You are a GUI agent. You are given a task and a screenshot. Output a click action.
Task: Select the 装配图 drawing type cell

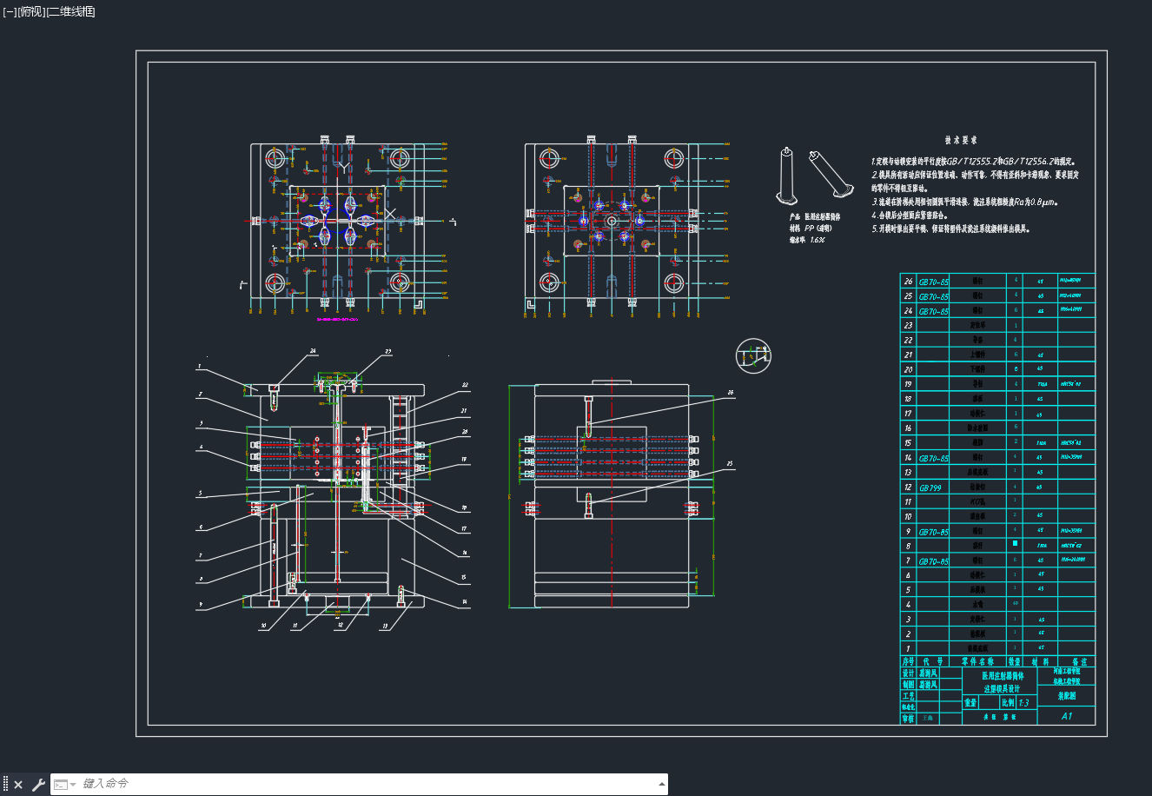pos(1067,696)
